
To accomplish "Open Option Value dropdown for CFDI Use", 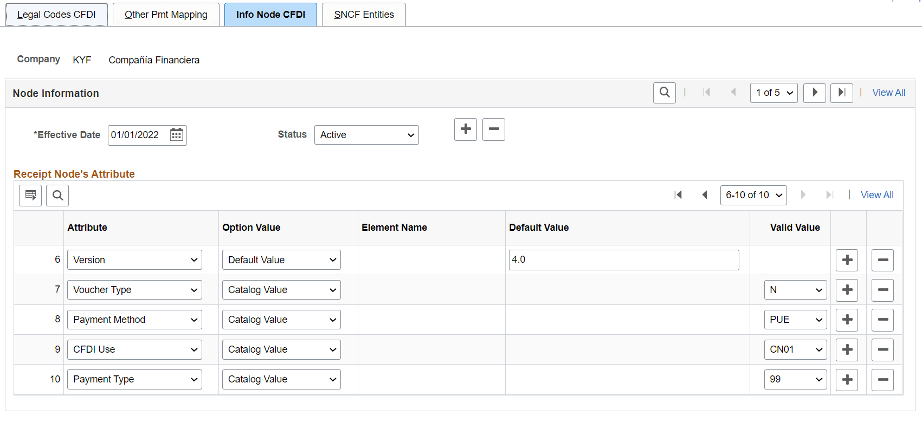I will tap(281, 349).
